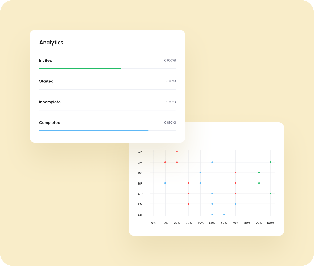The image size is (314, 266).
Task: Click the 9 (80%) Completed value
Action: pos(170,123)
